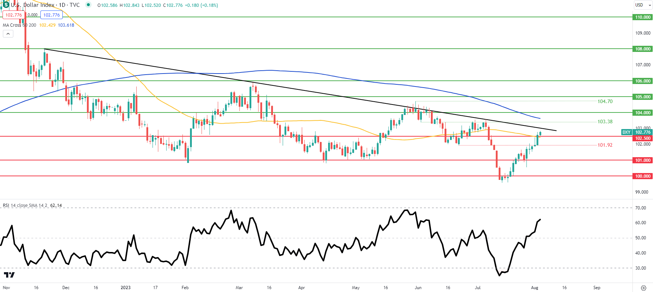
Task: Click the RSI value 62.14
Action: [56, 205]
